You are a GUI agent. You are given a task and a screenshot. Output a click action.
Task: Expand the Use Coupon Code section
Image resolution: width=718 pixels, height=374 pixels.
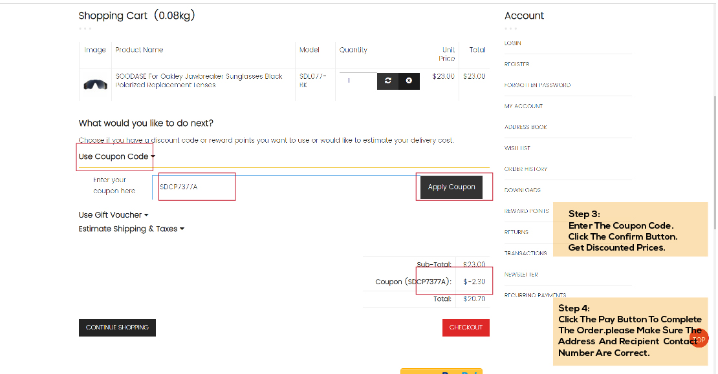click(116, 156)
